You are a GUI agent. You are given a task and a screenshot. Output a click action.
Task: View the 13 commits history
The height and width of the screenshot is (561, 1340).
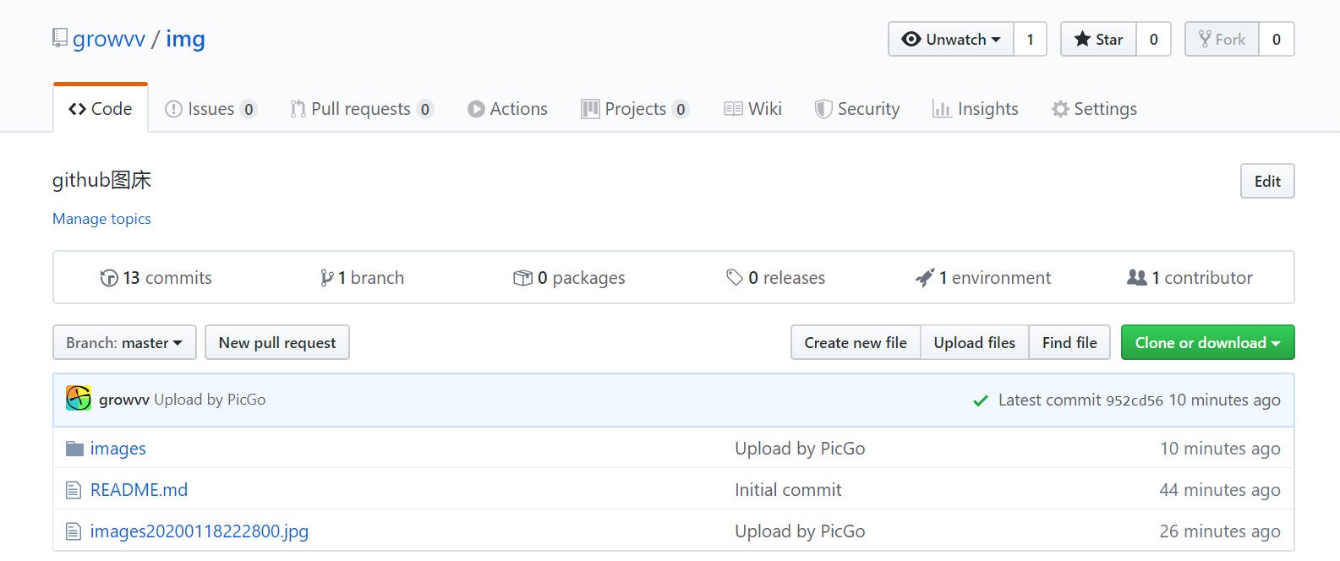pos(156,278)
